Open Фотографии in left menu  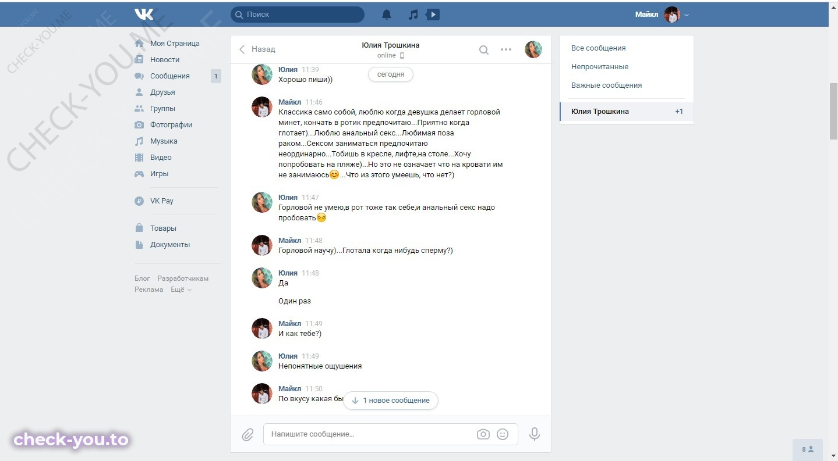[x=171, y=125]
